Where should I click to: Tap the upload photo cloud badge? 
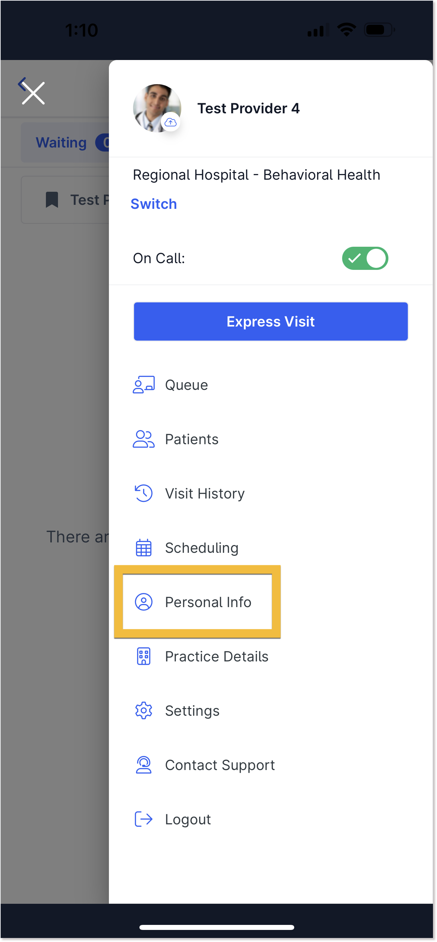(x=171, y=122)
